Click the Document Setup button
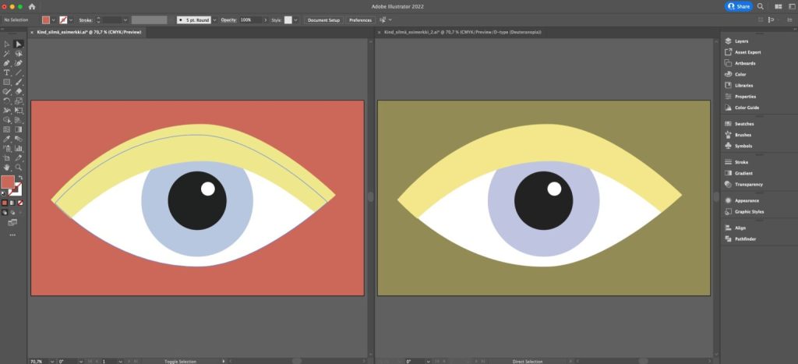The height and width of the screenshot is (364, 798). tap(323, 19)
